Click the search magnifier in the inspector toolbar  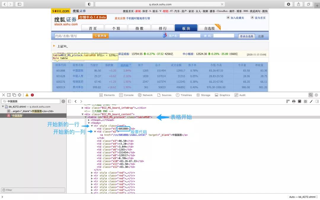[x=310, y=95]
